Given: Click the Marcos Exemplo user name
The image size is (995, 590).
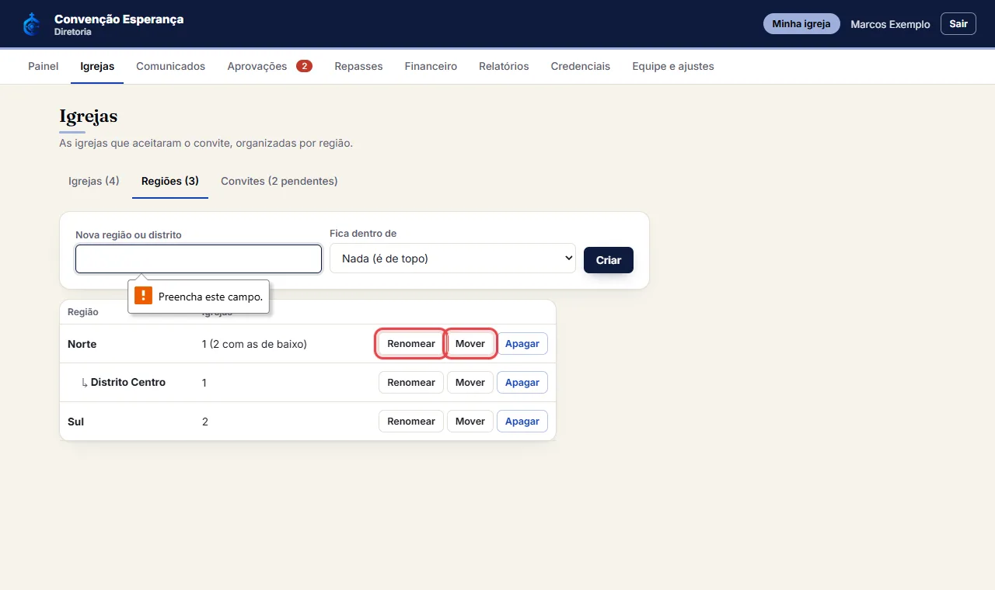Looking at the screenshot, I should point(890,24).
